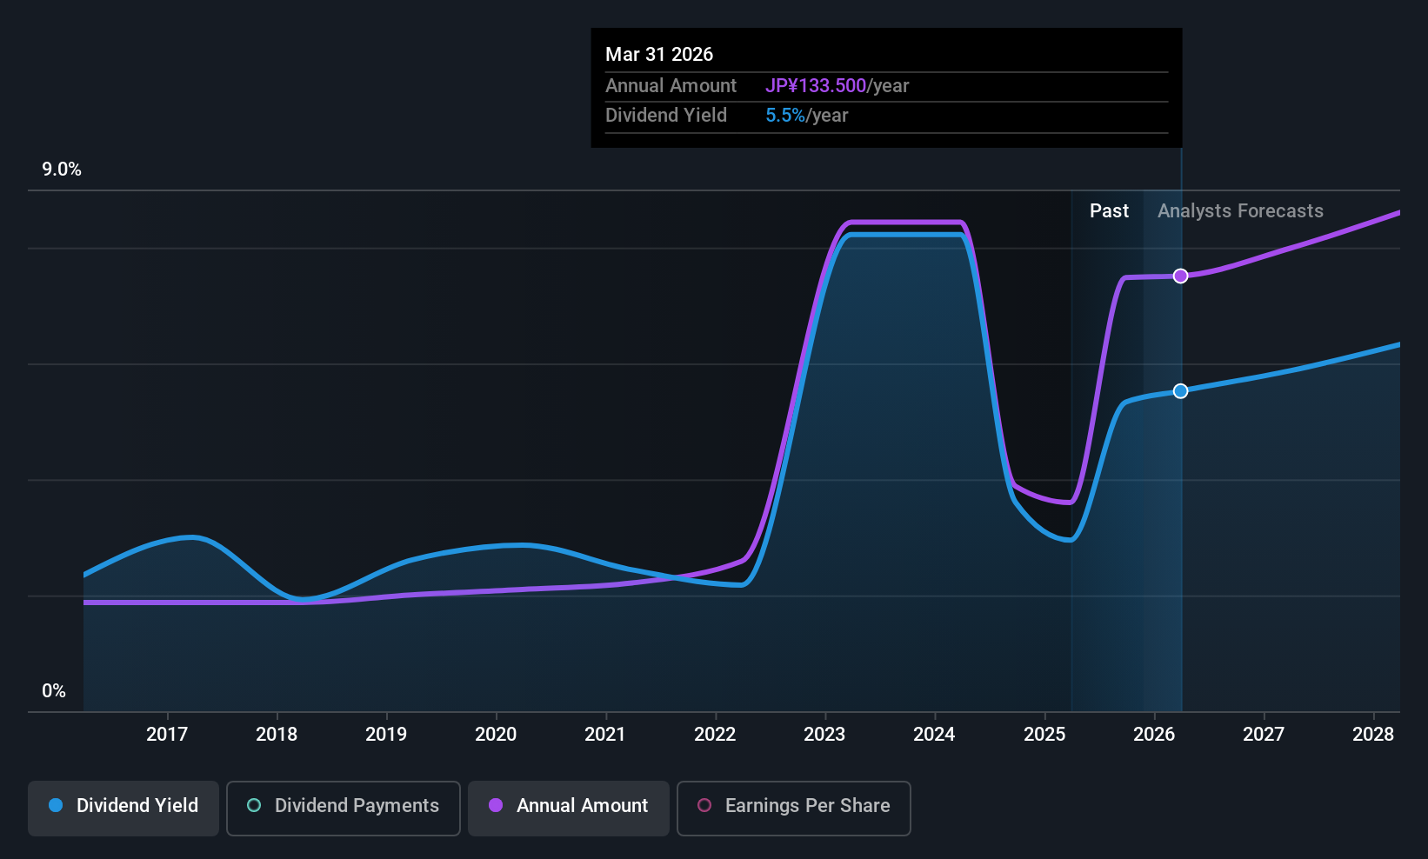
Task: Click the Analysts Forecasts section label
Action: click(1240, 211)
